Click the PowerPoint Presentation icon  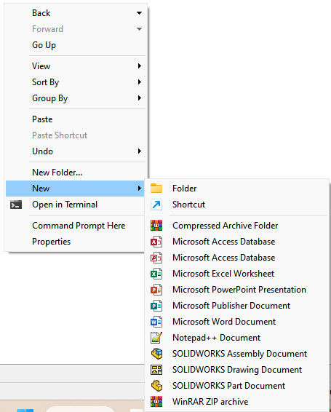(x=156, y=290)
